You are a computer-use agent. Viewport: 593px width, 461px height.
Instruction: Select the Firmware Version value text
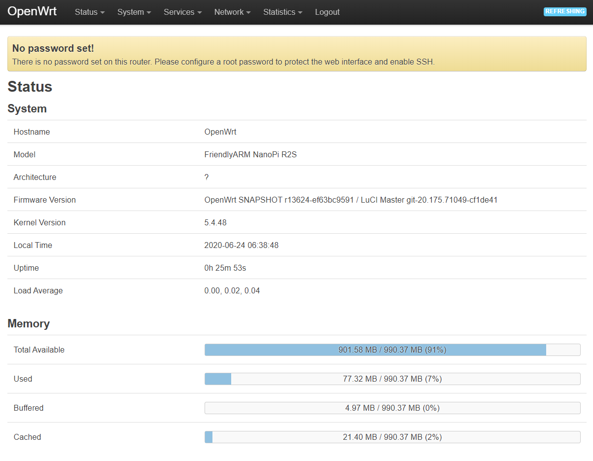[x=351, y=200]
